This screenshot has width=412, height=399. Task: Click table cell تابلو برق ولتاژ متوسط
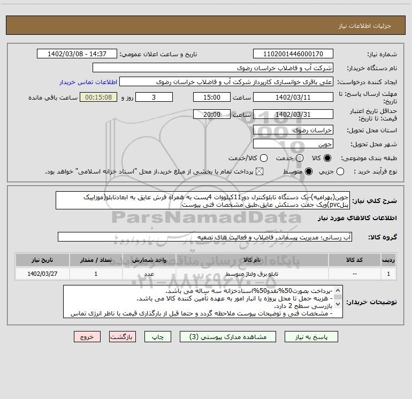pyautogui.click(x=251, y=274)
